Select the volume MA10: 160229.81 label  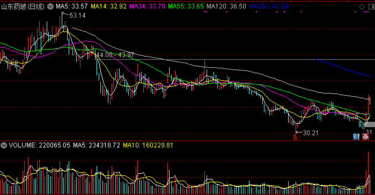pos(148,145)
